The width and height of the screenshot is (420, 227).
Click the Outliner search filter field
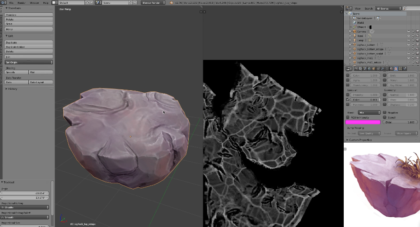click(411, 9)
